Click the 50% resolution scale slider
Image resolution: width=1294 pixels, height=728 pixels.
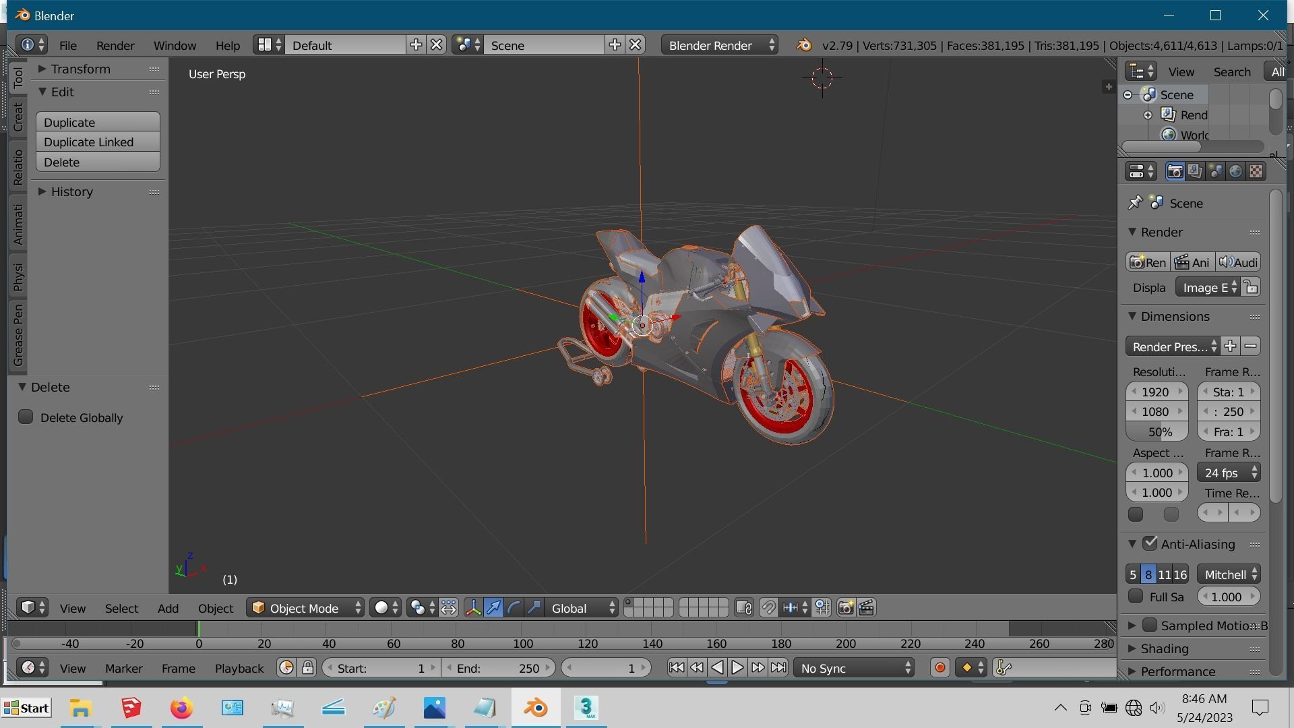pos(1157,432)
